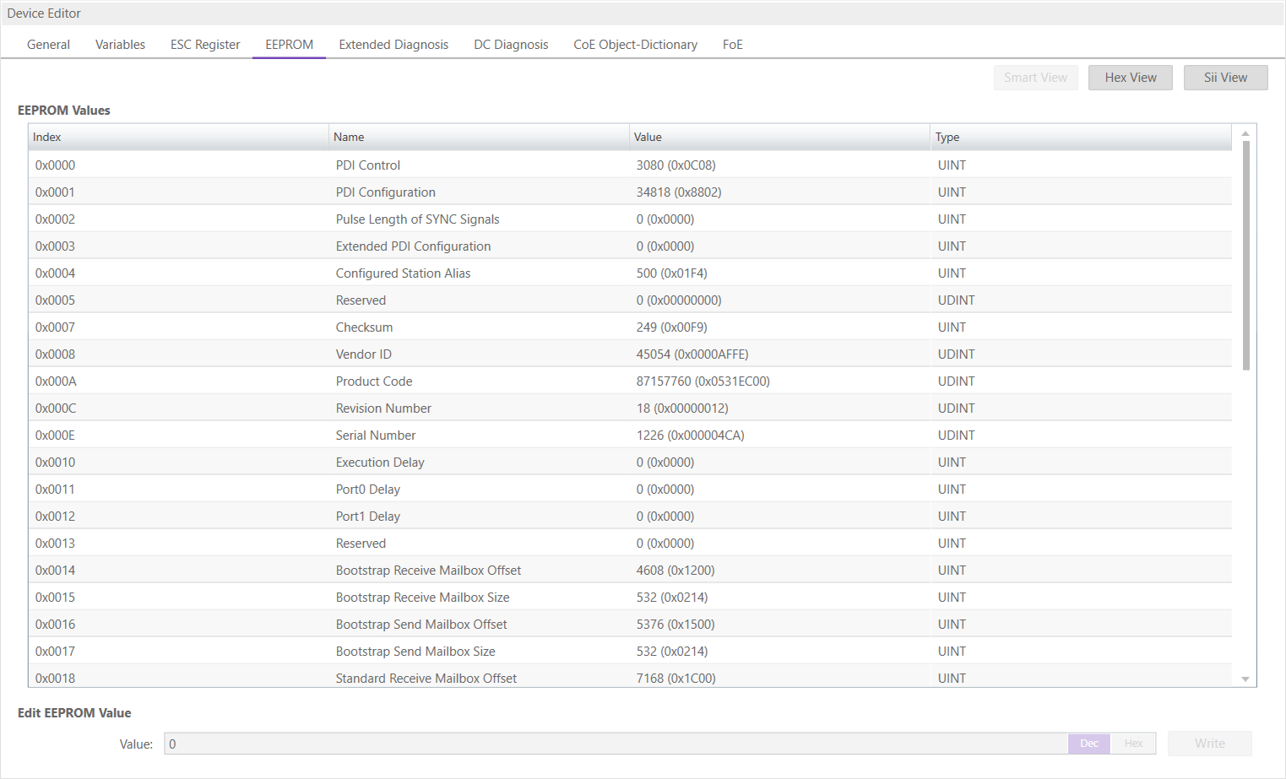The image size is (1286, 779).
Task: Switch to the General tab
Action: [x=48, y=45]
